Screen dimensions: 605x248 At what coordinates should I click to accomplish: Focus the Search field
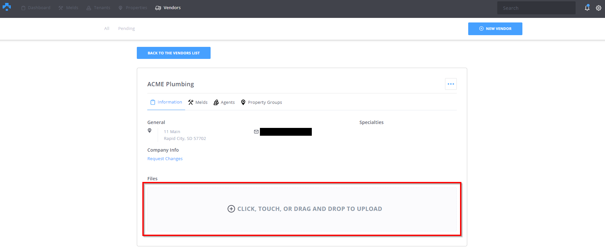point(536,8)
